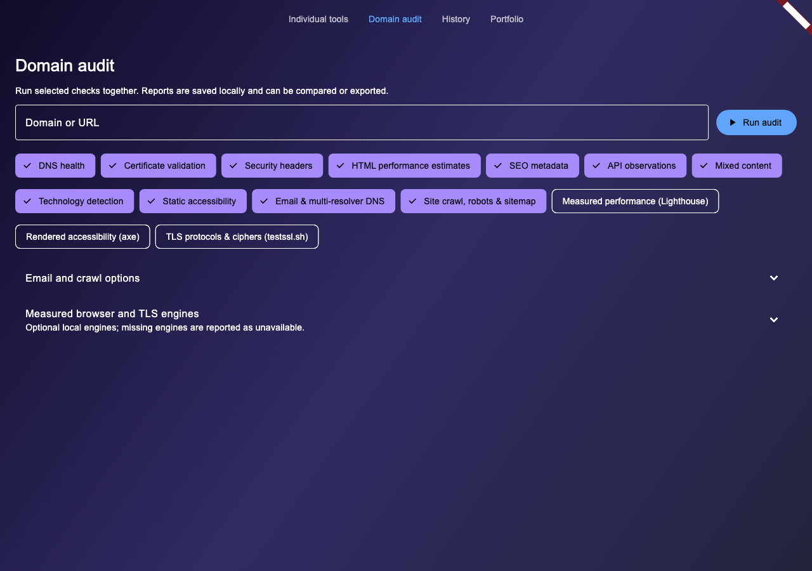Enable TLS protocols & ciphers (testssl.sh)
The image size is (812, 571).
(x=237, y=237)
